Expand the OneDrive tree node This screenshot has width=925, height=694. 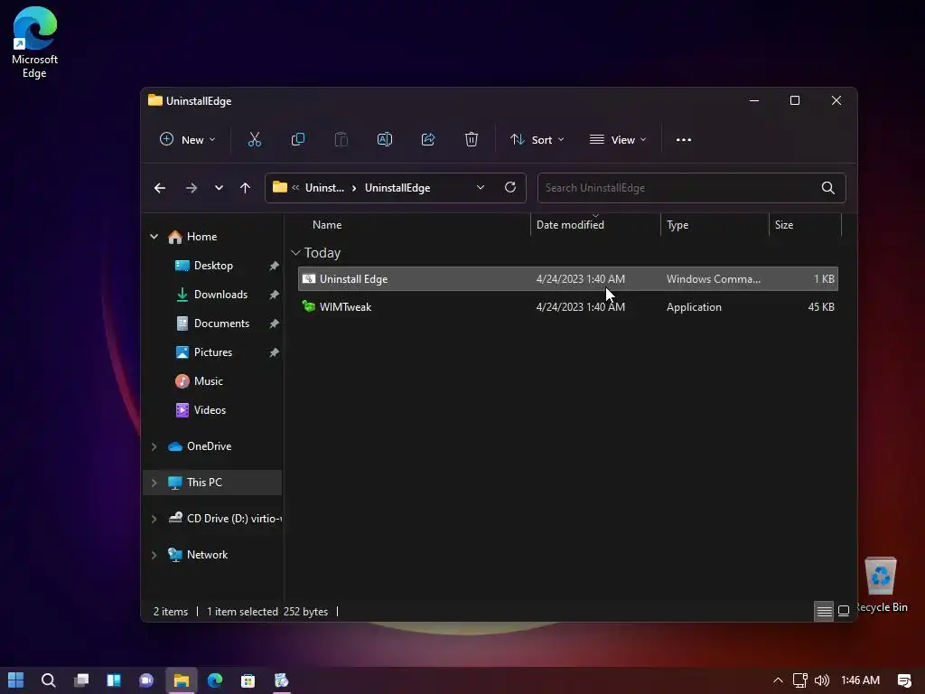154,446
